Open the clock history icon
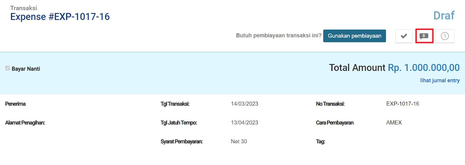Viewport: 465px width, 165px height. [x=445, y=36]
